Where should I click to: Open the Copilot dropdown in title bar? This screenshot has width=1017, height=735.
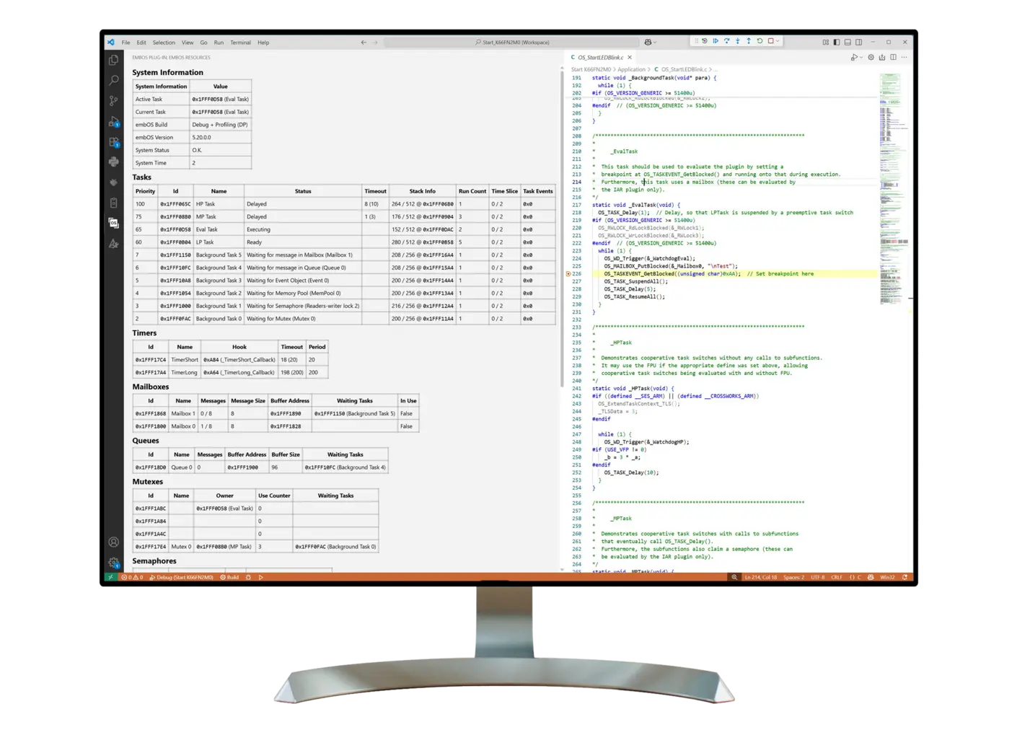click(x=655, y=42)
